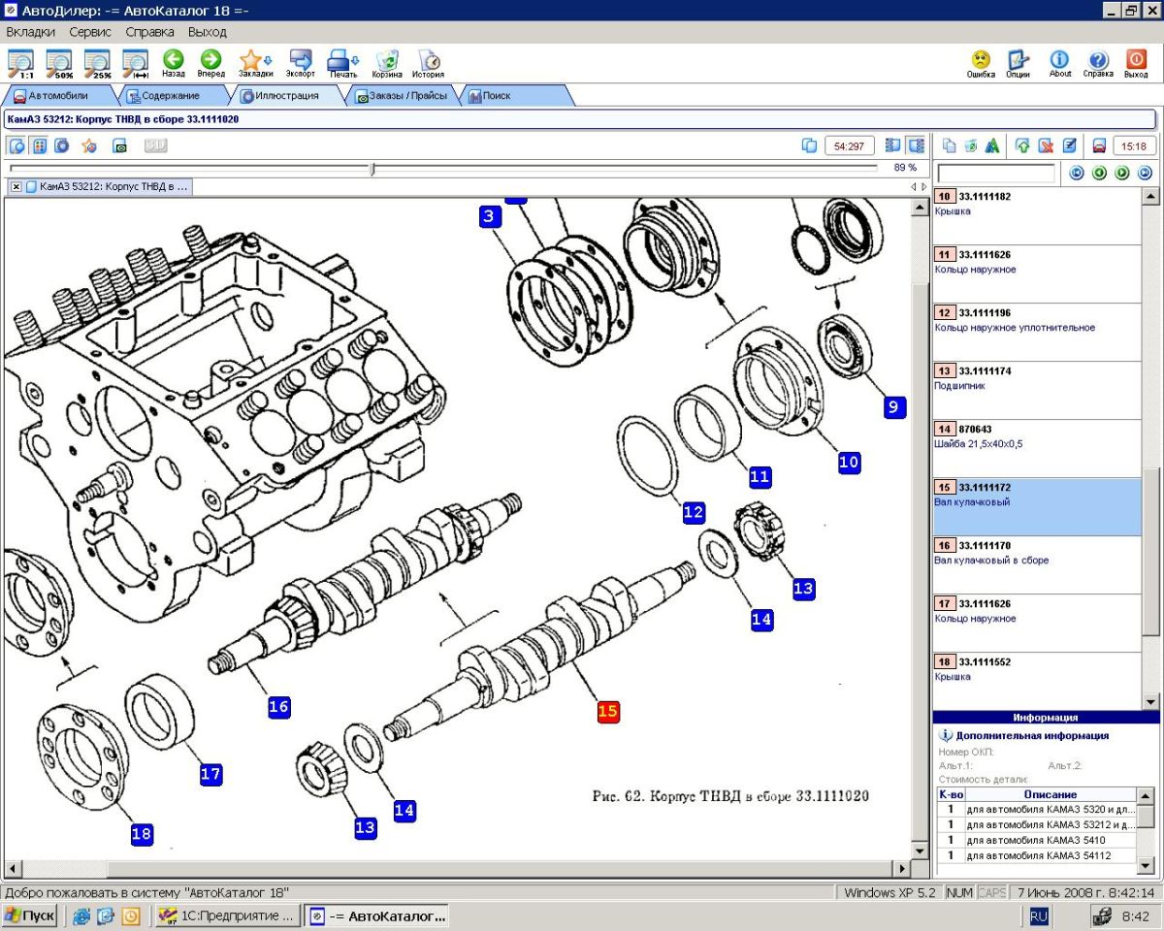Image resolution: width=1164 pixels, height=931 pixels.
Task: Click the red Выход exit icon
Action: point(1136,63)
